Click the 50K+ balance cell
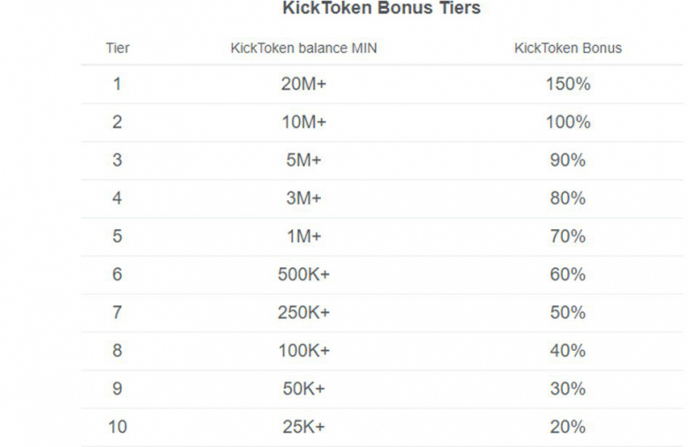This screenshot has height=447, width=688. pos(303,389)
